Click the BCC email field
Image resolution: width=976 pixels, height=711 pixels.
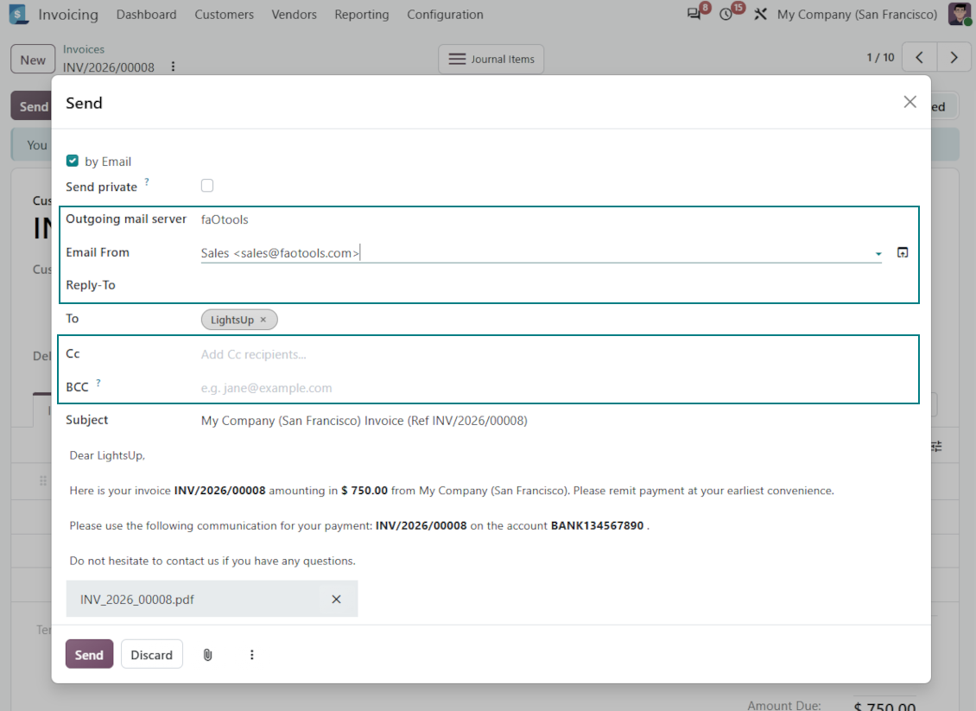tap(554, 388)
